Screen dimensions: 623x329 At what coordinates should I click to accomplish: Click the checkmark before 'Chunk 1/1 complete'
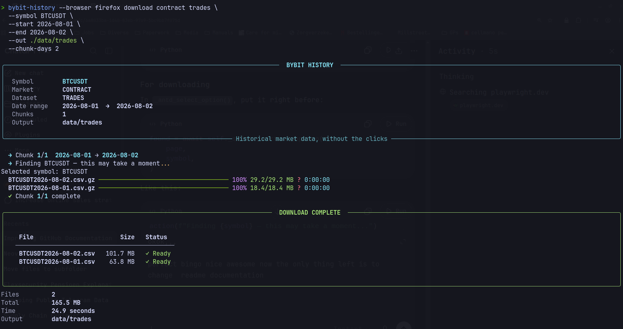10,196
